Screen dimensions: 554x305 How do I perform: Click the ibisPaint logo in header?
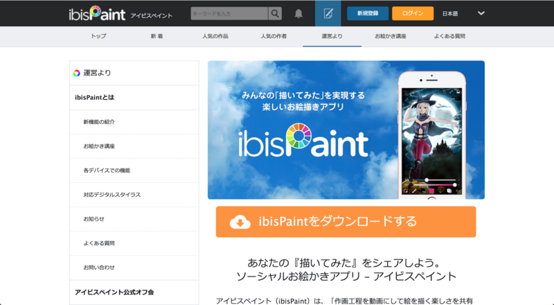coord(97,13)
